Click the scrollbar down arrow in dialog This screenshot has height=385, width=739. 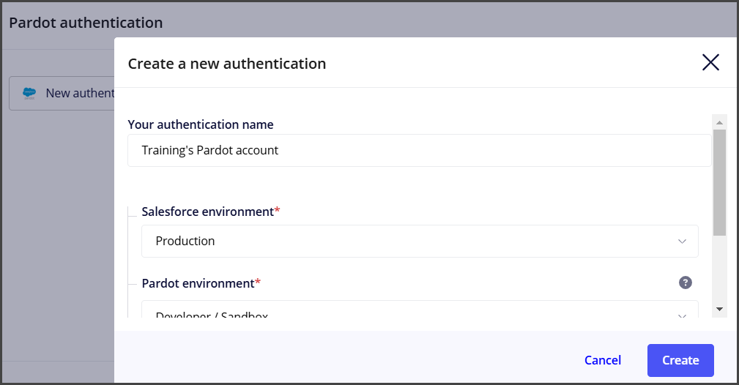(719, 310)
